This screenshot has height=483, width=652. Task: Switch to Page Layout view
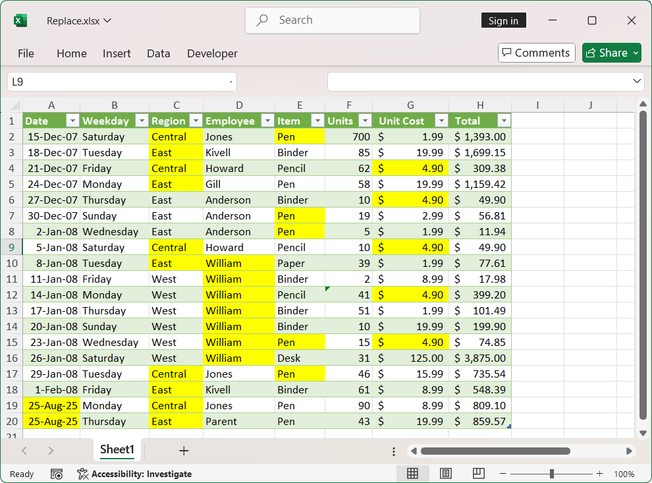pos(446,474)
